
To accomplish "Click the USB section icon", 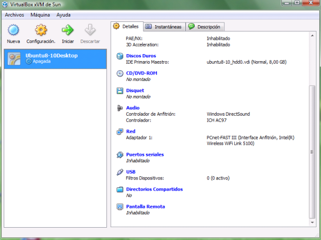I will (120, 172).
